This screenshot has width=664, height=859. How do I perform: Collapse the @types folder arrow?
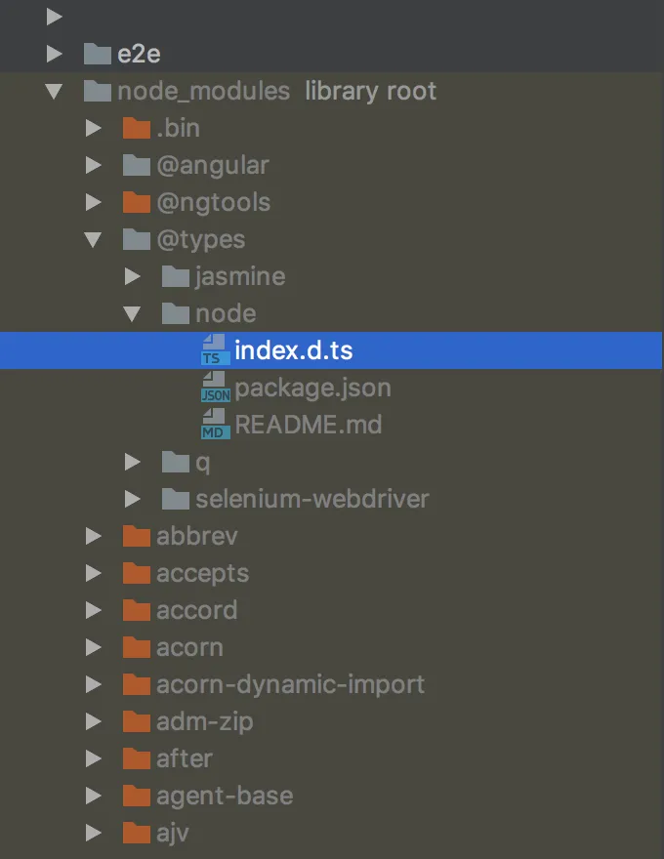click(x=93, y=239)
